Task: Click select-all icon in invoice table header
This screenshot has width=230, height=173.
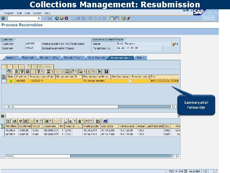Action: [2, 126]
